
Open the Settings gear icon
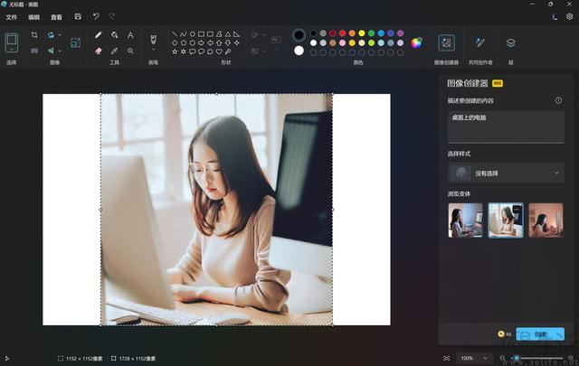pyautogui.click(x=569, y=16)
